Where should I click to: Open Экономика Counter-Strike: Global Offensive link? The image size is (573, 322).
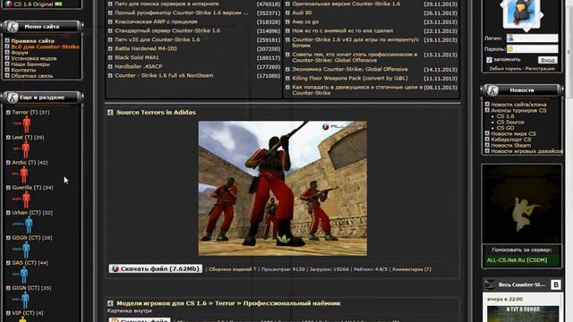pyautogui.click(x=350, y=69)
